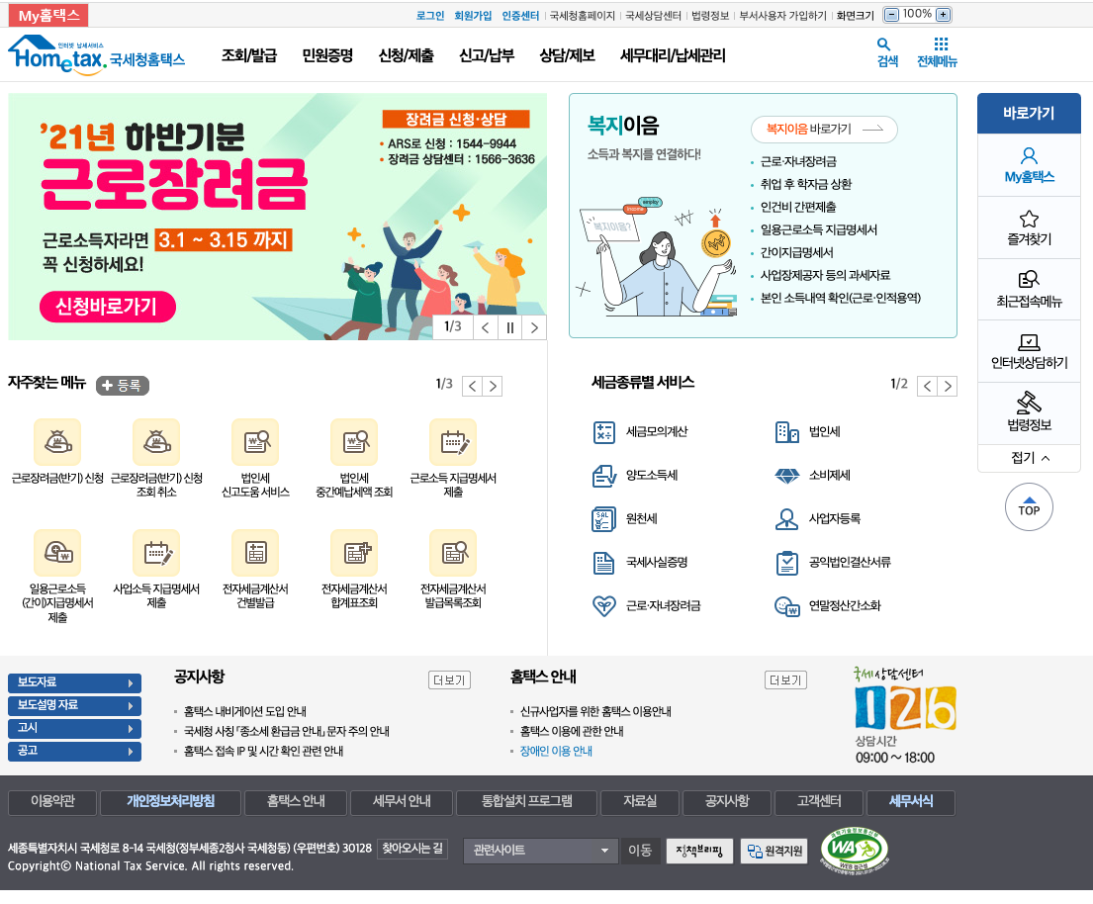This screenshot has height=904, width=1093.
Task: Click the 등록 button beside 자주찾는 메뉴
Action: click(x=123, y=385)
